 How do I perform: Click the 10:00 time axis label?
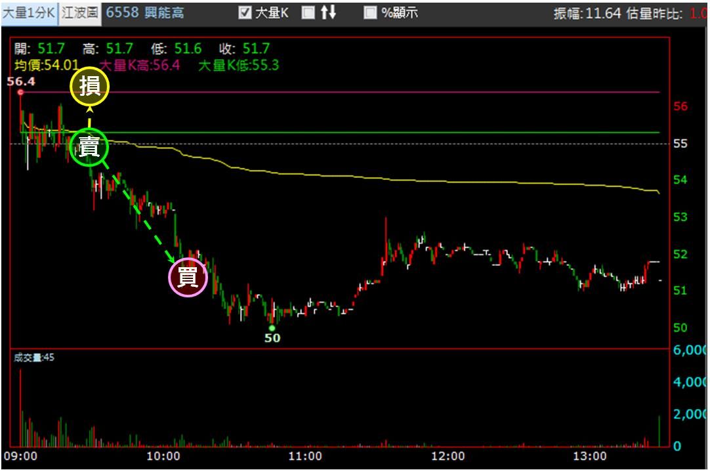[163, 456]
